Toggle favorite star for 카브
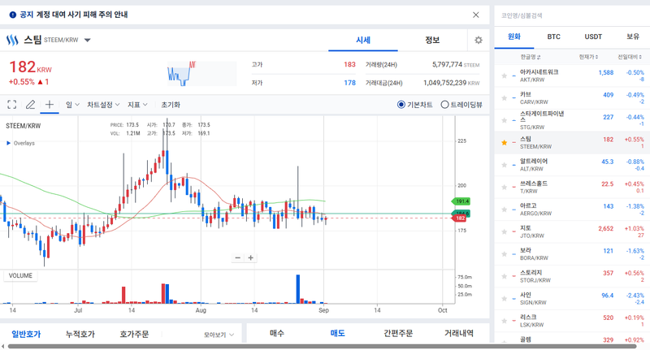The image size is (650, 350). [504, 98]
